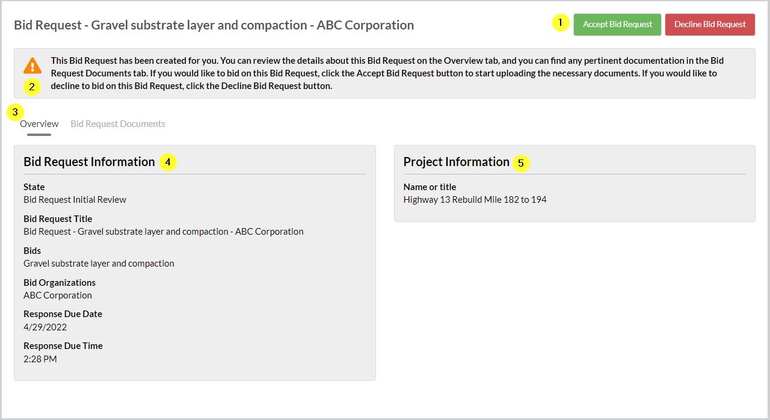This screenshot has width=770, height=420.
Task: Click the red Decline Bid Request button
Action: (710, 25)
